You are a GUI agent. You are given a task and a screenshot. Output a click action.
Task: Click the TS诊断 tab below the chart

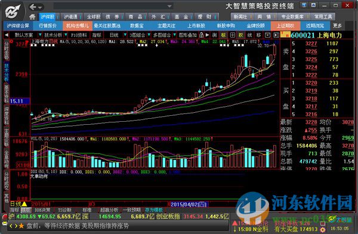click(x=64, y=210)
